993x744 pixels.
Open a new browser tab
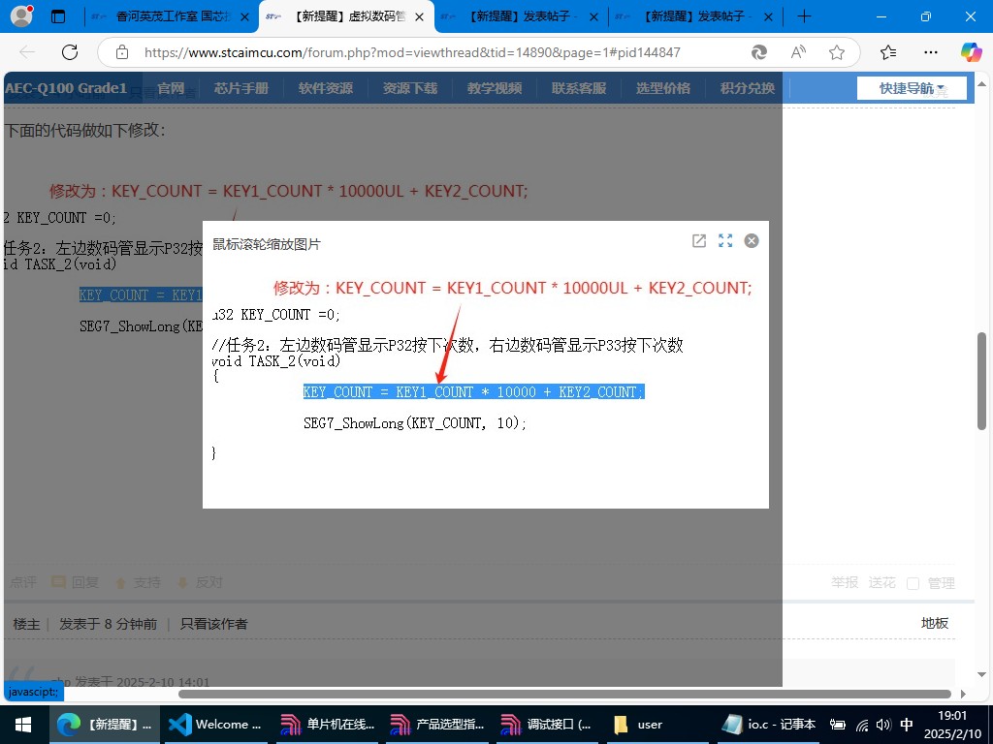point(804,16)
